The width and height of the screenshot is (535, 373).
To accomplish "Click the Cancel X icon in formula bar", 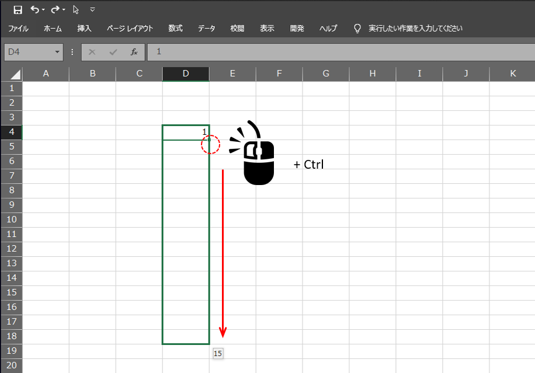I will [92, 52].
